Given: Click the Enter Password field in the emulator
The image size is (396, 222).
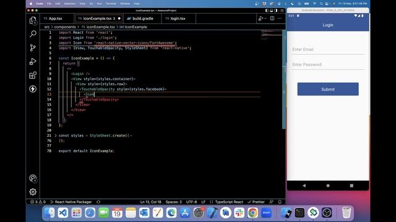Looking at the screenshot, I should [x=328, y=65].
